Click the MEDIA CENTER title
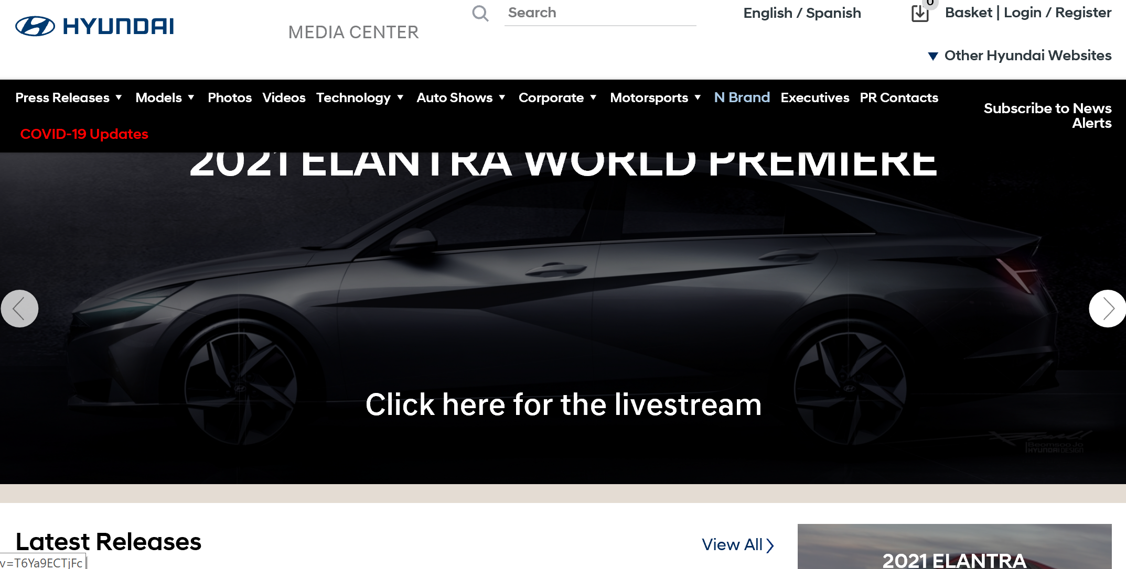 353,32
